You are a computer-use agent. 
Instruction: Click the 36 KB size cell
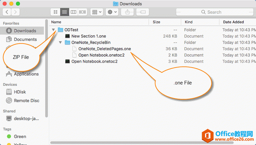pyautogui.click(x=171, y=49)
